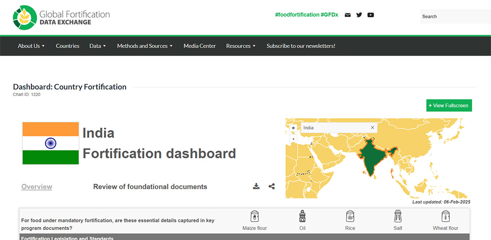Viewport: 491px width, 240px height.
Task: Select the Wheat flour bag icon
Action: (x=445, y=216)
